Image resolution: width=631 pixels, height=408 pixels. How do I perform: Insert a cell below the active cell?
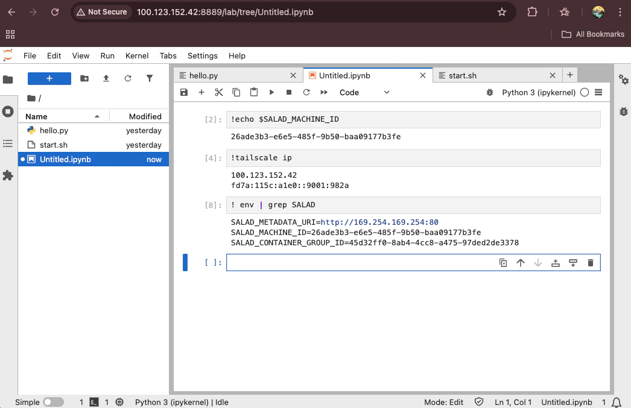573,263
